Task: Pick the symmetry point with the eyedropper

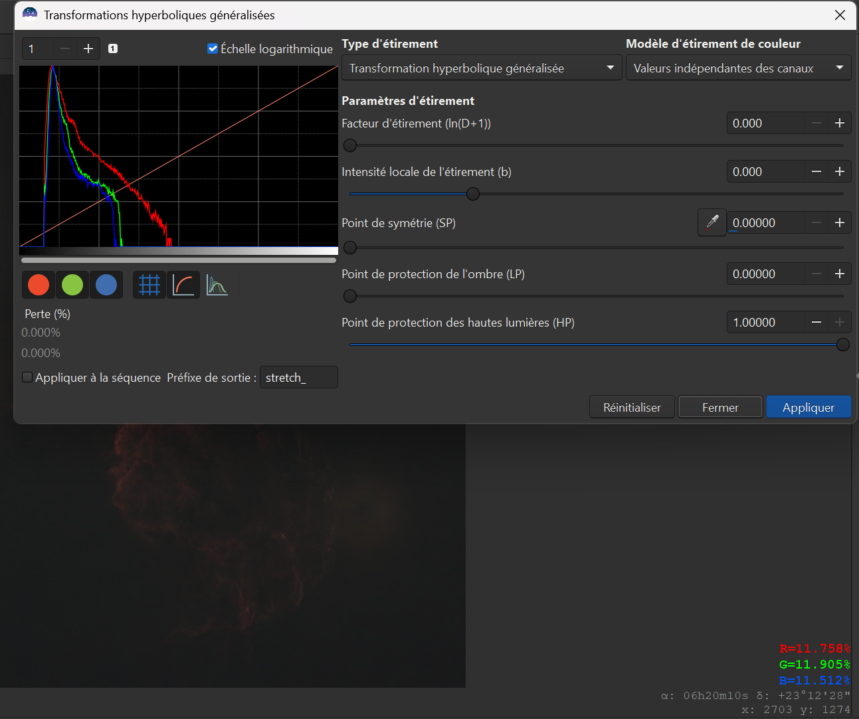Action: (712, 222)
